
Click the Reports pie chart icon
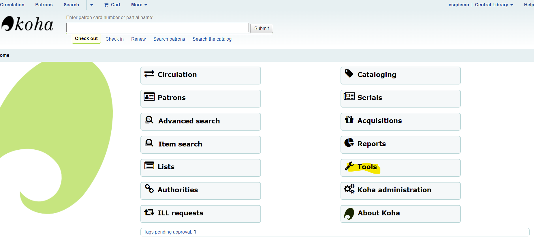coord(349,142)
